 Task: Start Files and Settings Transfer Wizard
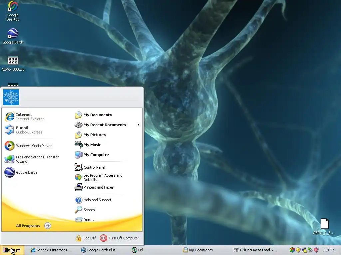tap(32, 159)
